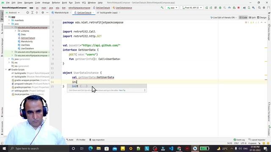Select local.properties in project tree

[x=22, y=94]
